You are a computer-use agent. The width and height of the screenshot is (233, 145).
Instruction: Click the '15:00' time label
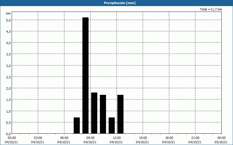tap(143, 138)
